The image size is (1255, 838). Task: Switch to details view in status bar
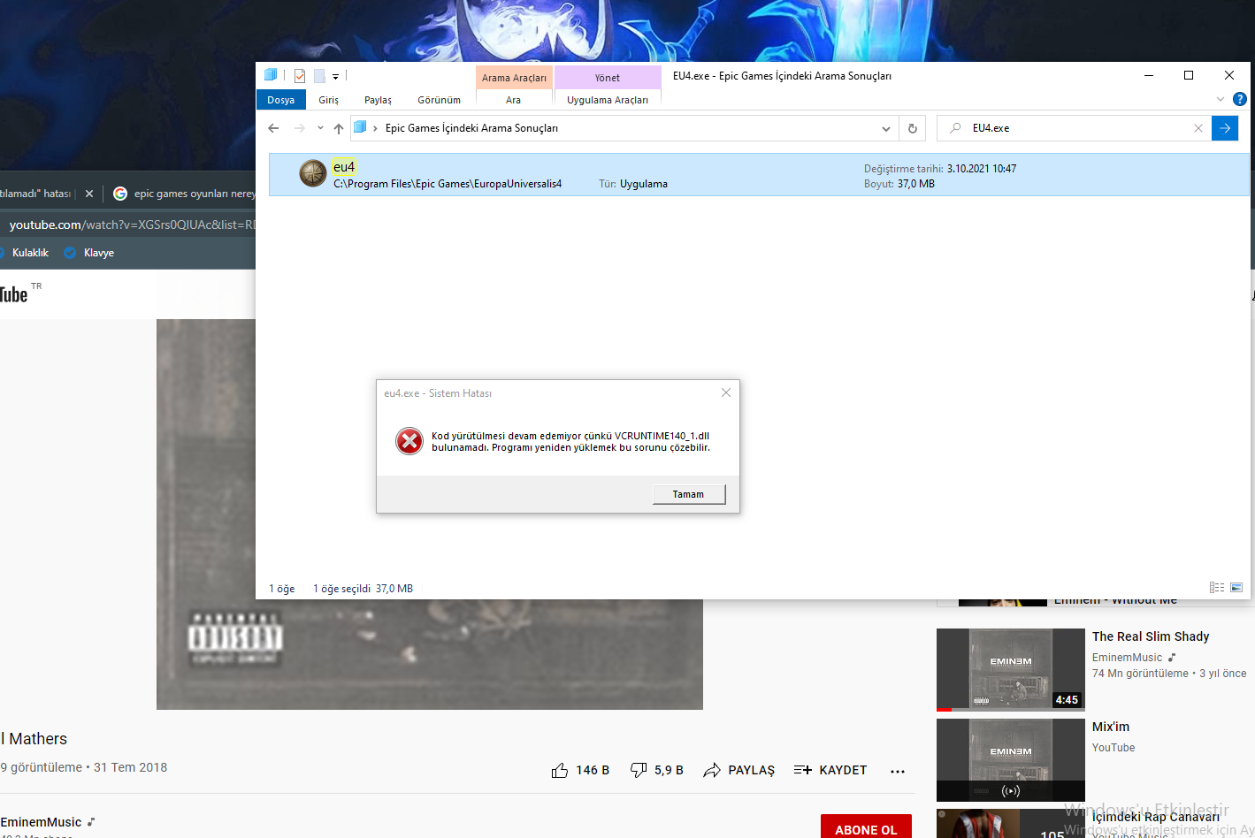click(1217, 588)
